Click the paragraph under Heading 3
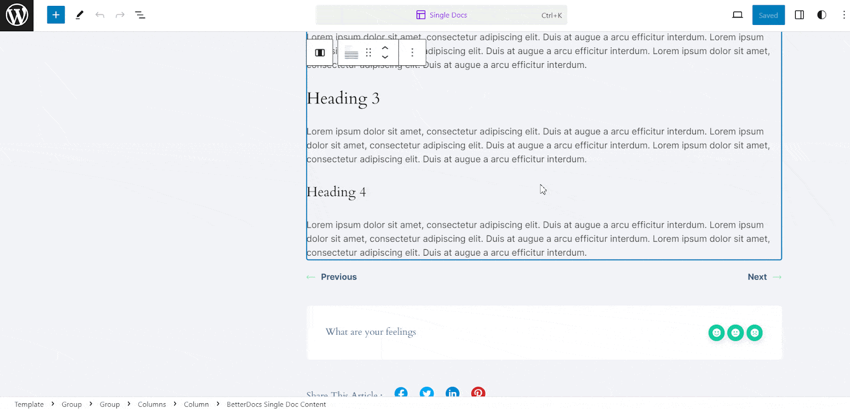Screen dimensions: 850x409 pos(538,145)
